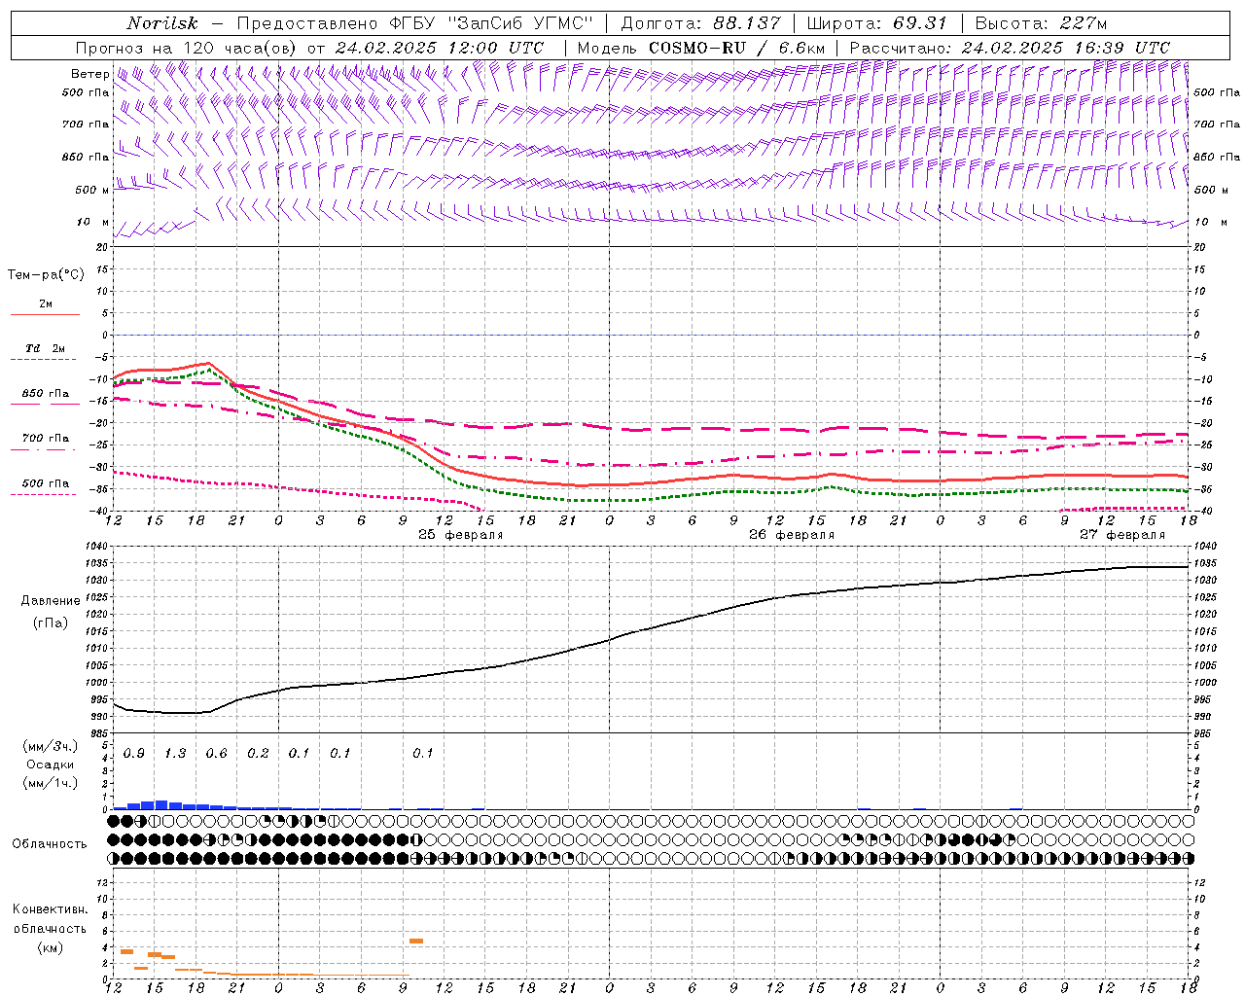Click the Ветер wind panel label
The image size is (1245, 996).
click(89, 74)
